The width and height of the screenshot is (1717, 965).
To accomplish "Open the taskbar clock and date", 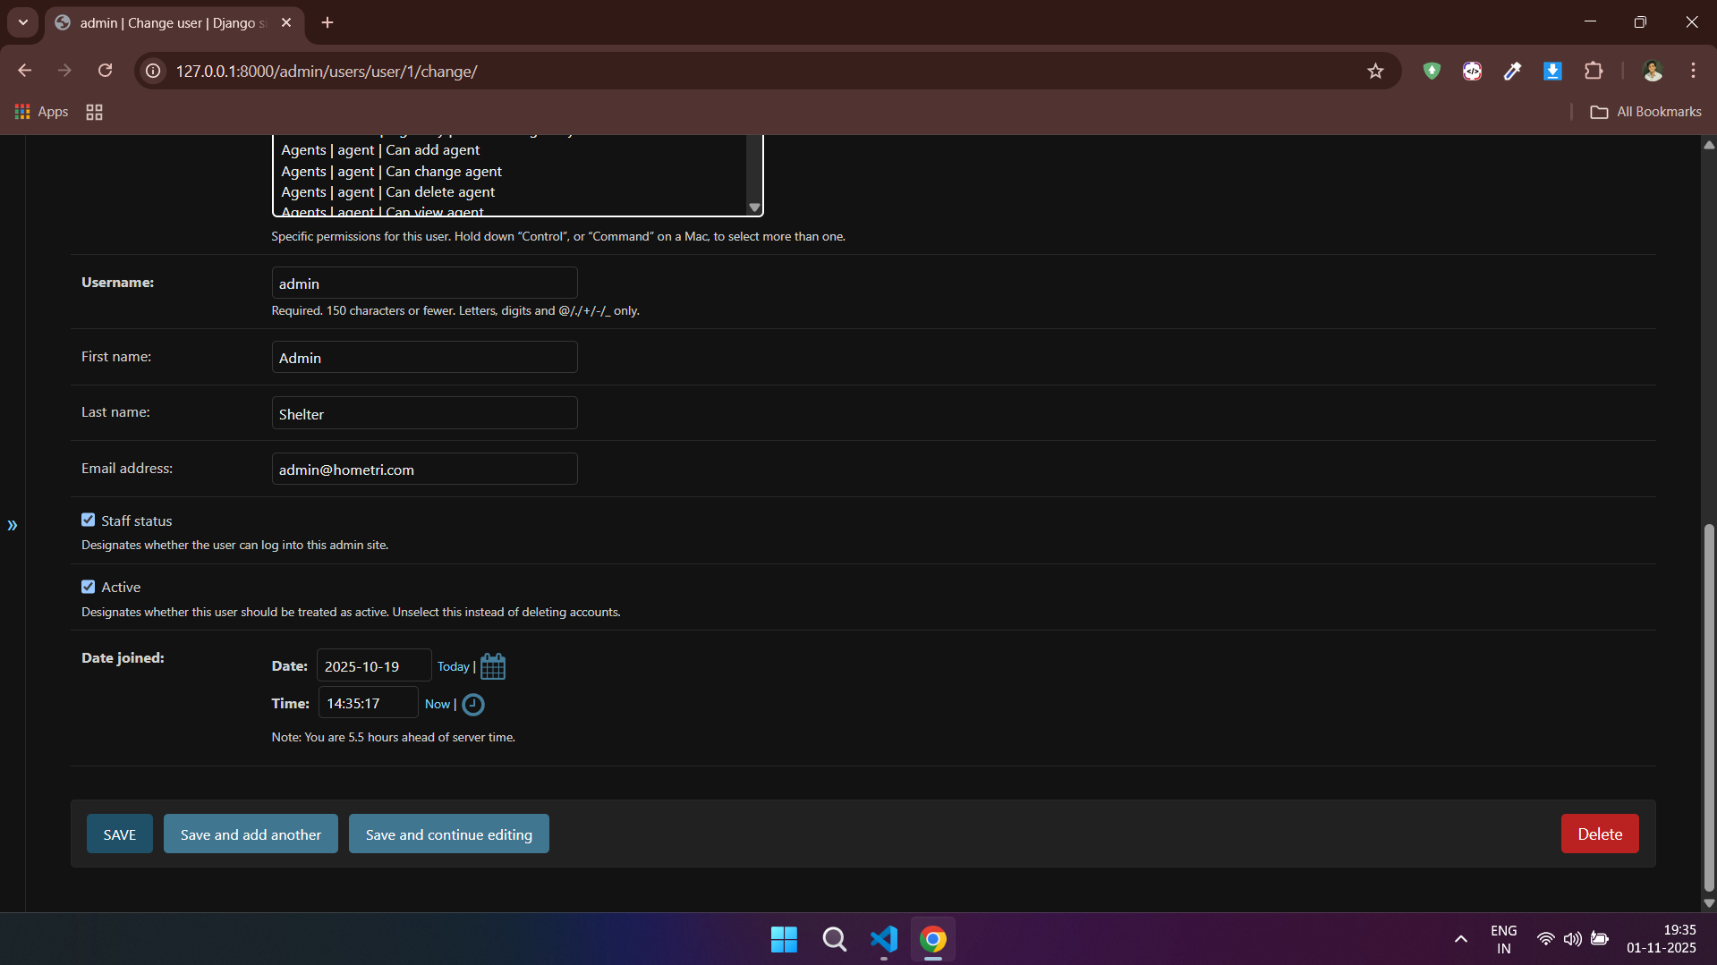I will coord(1662,939).
